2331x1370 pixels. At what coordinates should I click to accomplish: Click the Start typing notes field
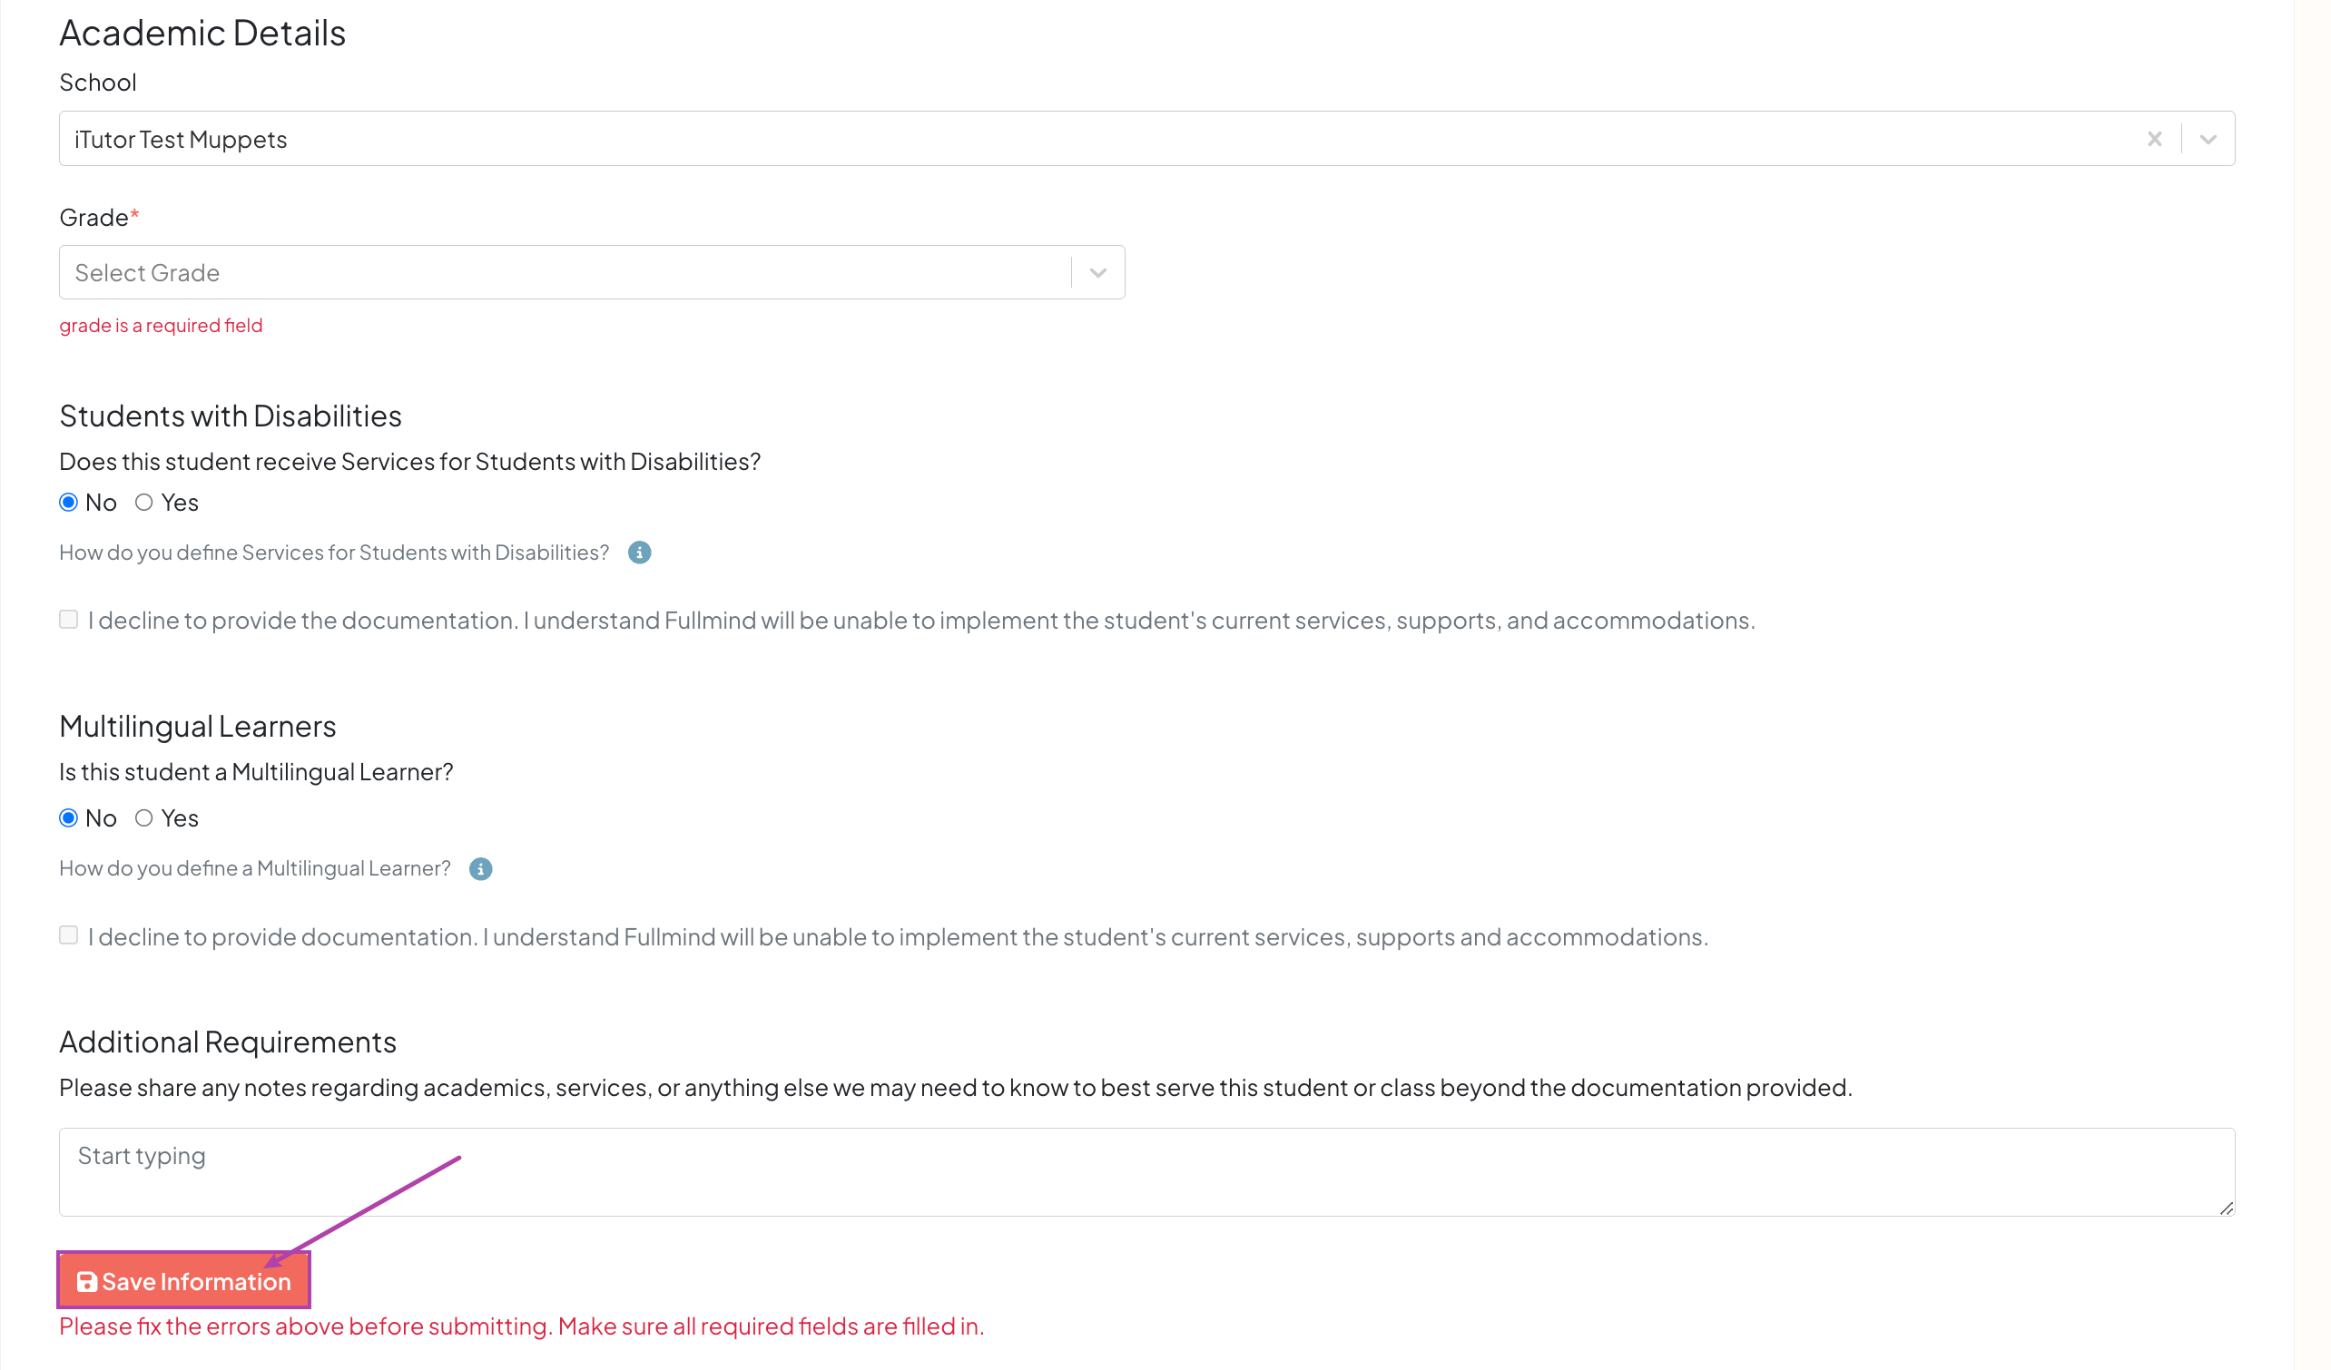[1147, 1172]
